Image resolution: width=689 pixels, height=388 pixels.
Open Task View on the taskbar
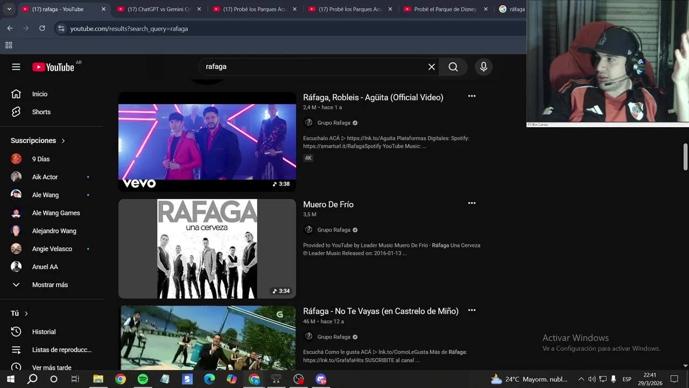75,379
